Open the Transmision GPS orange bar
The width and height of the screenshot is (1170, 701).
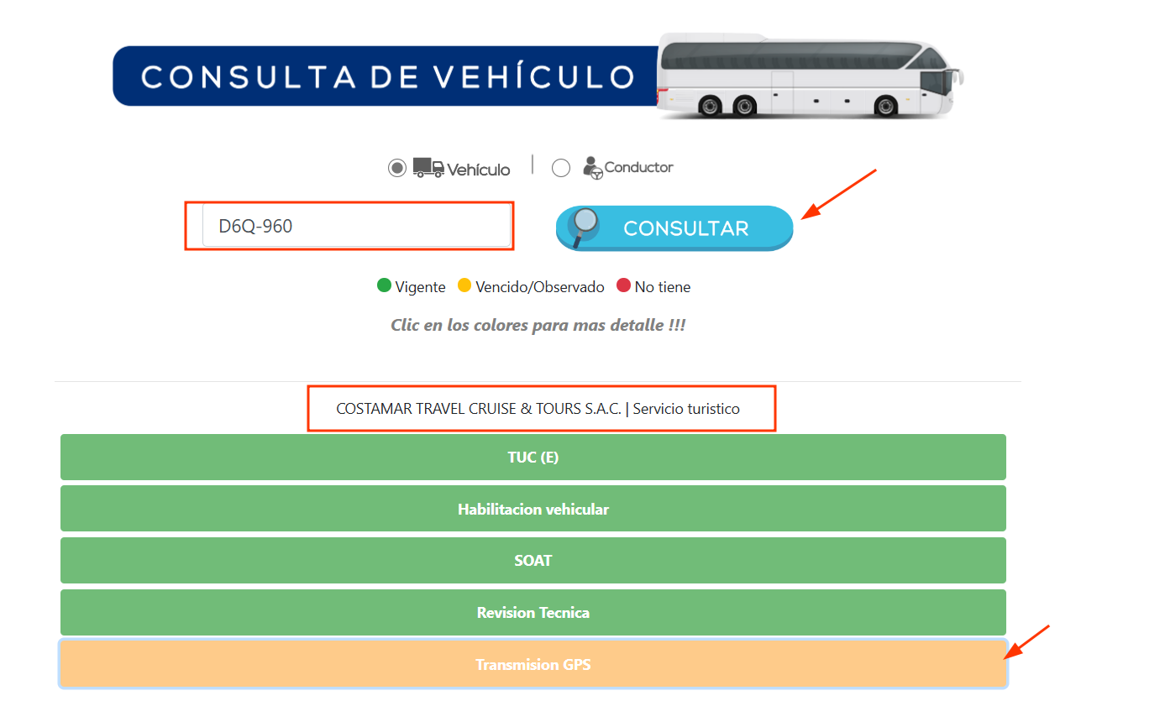pyautogui.click(x=533, y=665)
